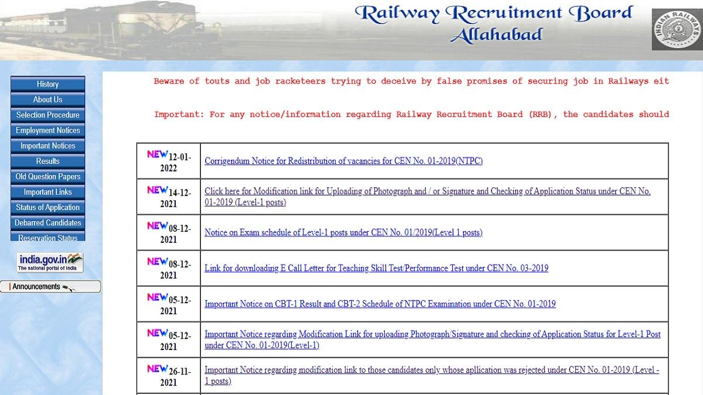The image size is (703, 395).
Task: Open the Level-1 exam schedule notice
Action: [x=343, y=232]
